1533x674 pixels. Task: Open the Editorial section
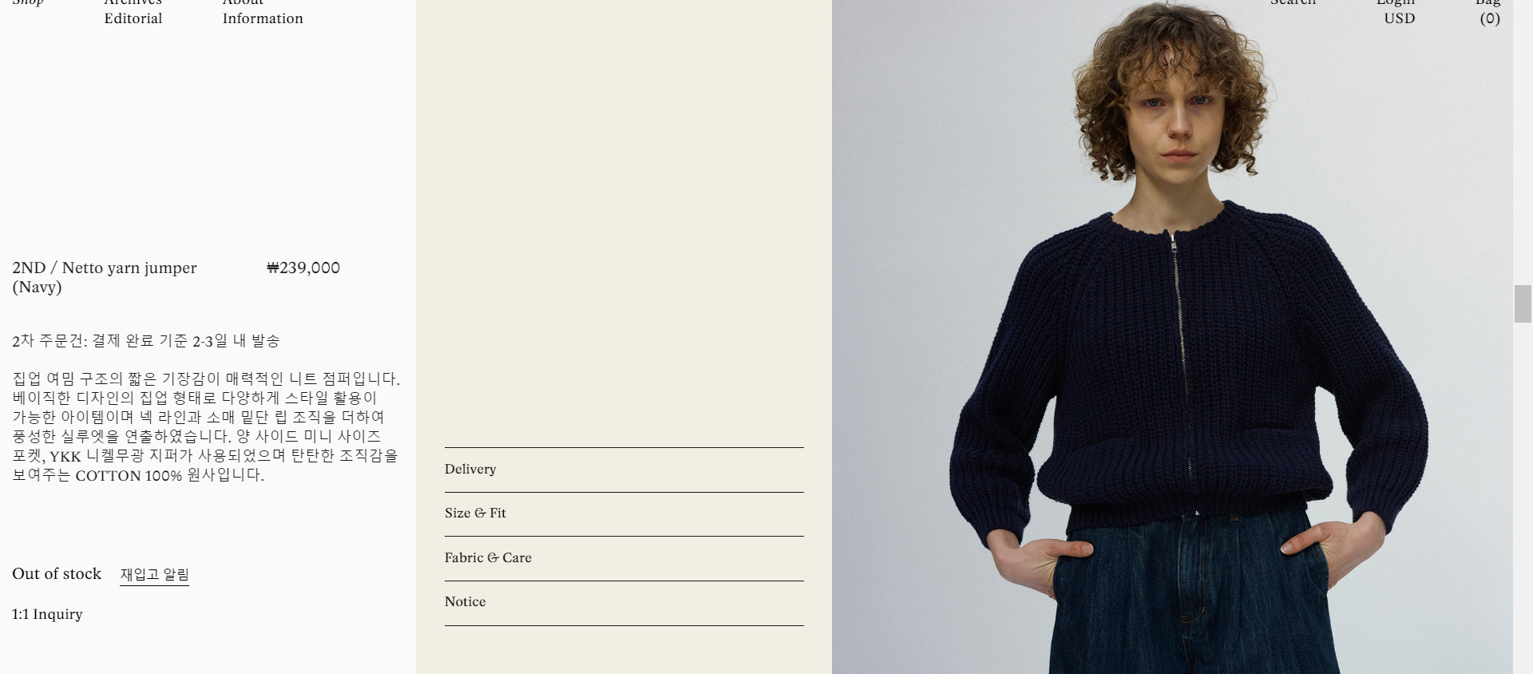(133, 18)
